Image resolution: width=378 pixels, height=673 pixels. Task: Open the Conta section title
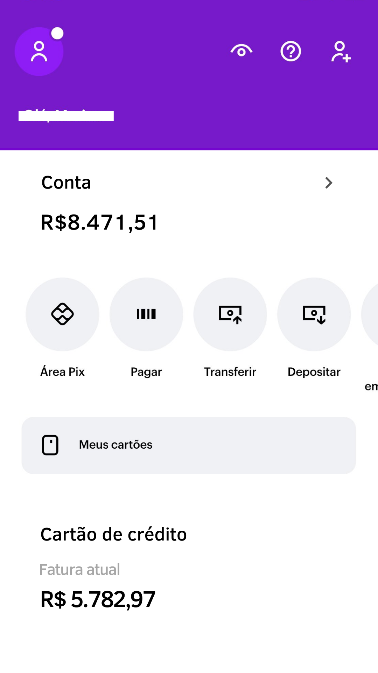(x=66, y=183)
